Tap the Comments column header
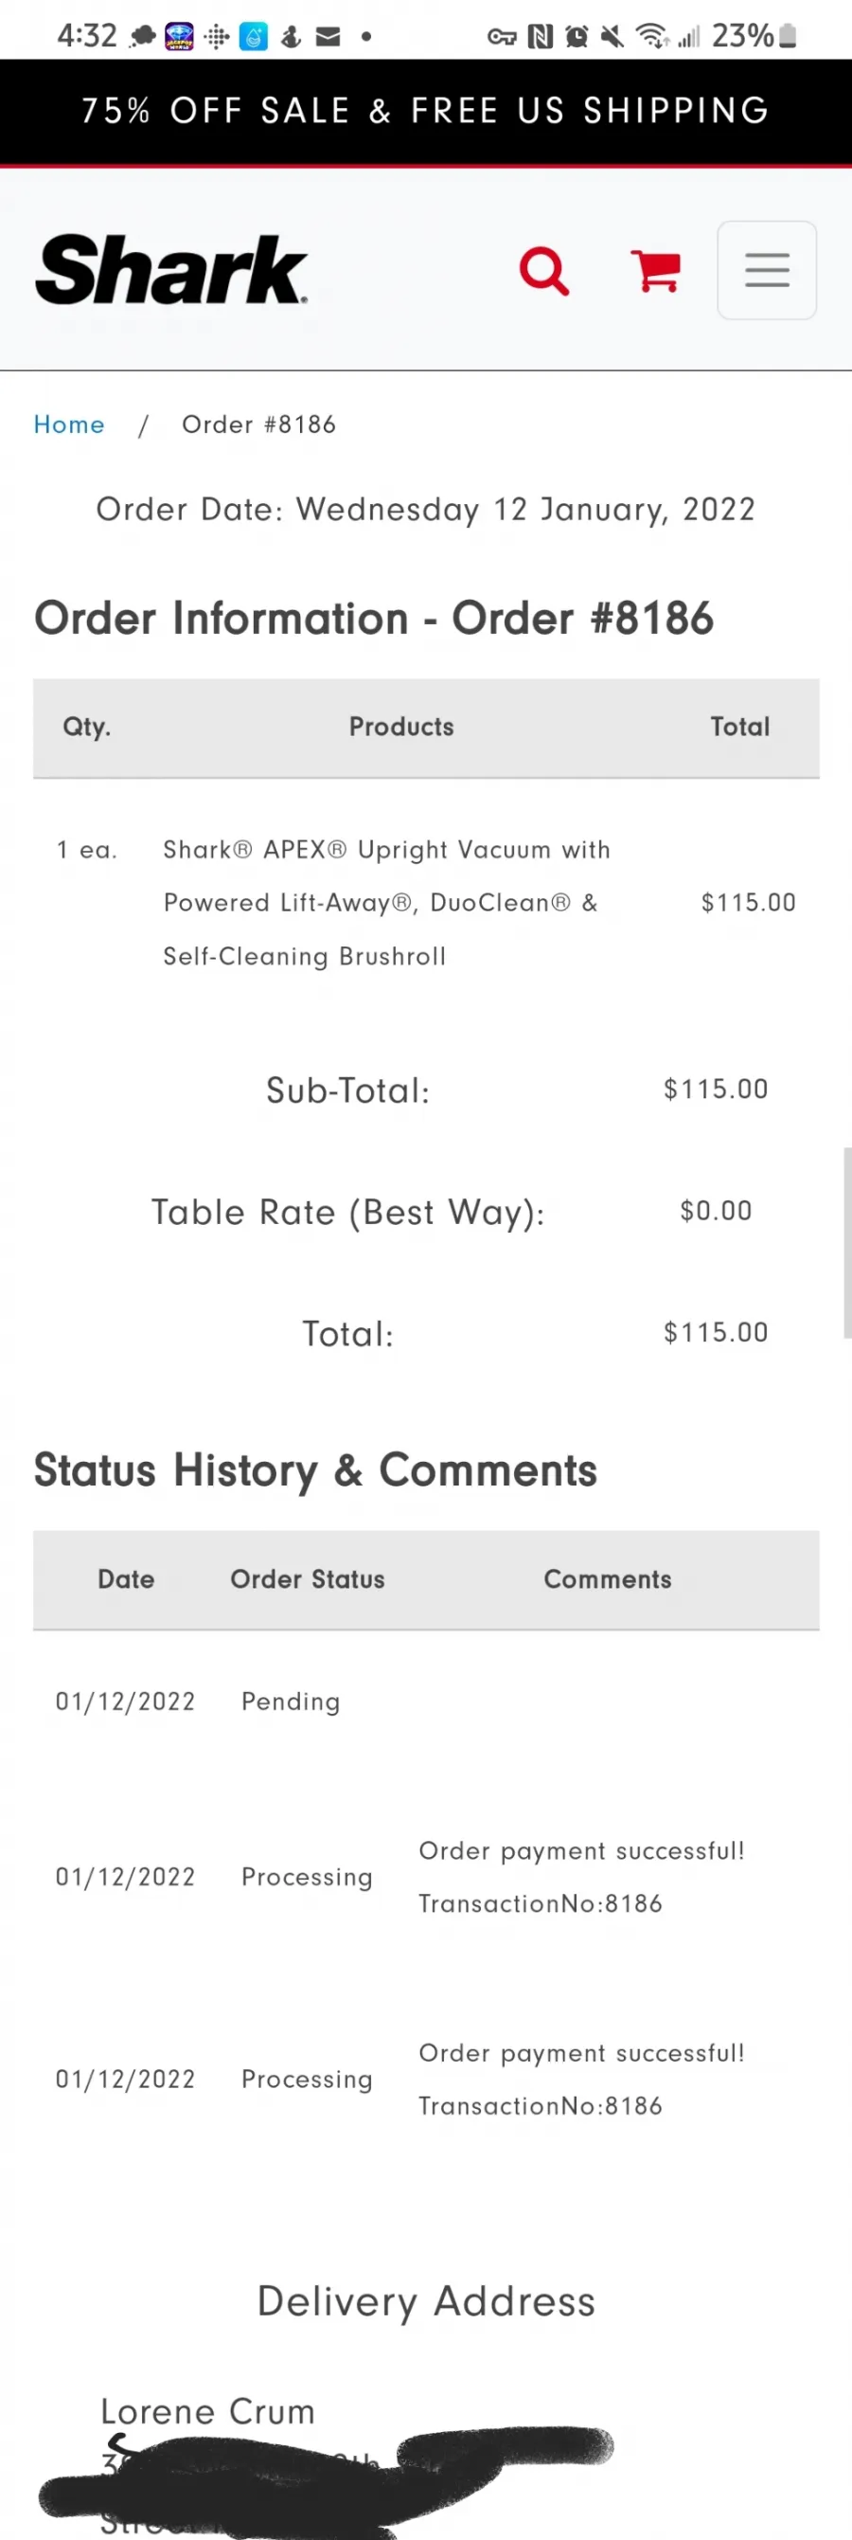This screenshot has height=2540, width=852. (x=608, y=1578)
